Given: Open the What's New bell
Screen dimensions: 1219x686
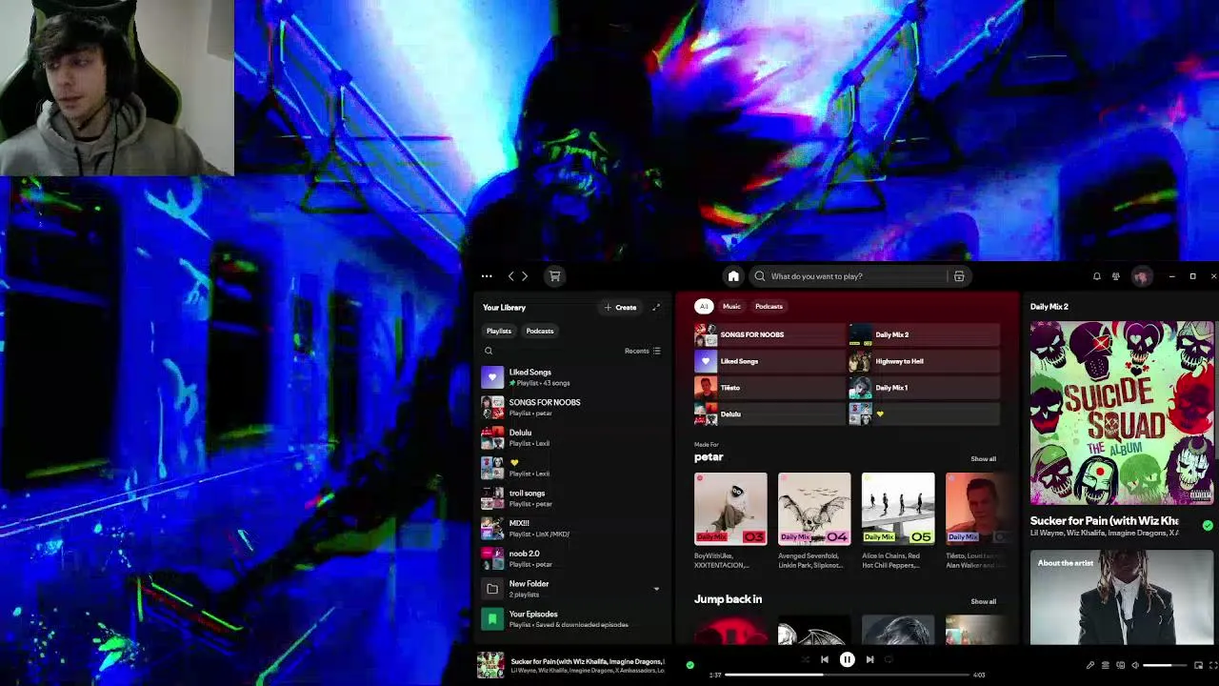Looking at the screenshot, I should point(1097,276).
